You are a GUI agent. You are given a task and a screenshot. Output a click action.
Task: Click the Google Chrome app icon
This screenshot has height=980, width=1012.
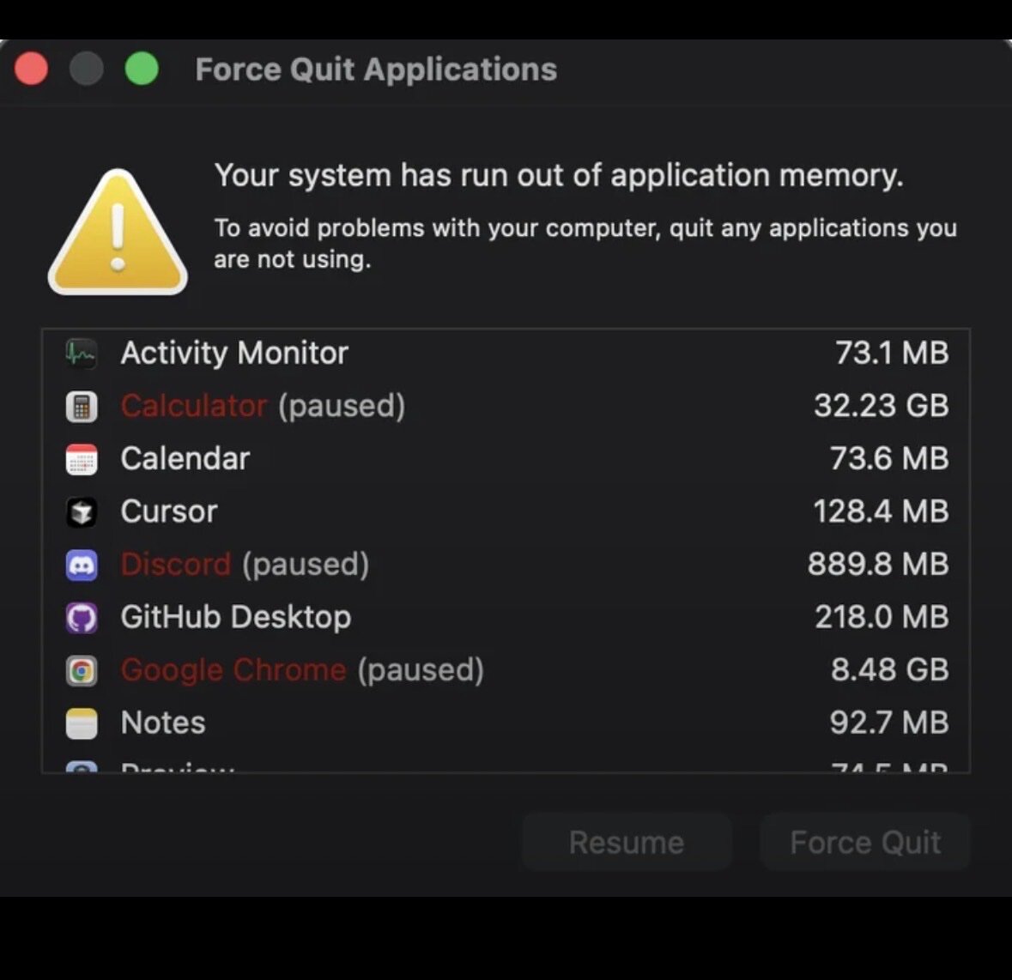(x=82, y=671)
